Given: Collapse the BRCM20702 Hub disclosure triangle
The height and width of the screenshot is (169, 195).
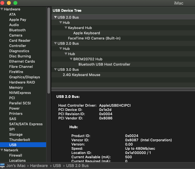Looking at the screenshot, I should (x=71, y=59).
